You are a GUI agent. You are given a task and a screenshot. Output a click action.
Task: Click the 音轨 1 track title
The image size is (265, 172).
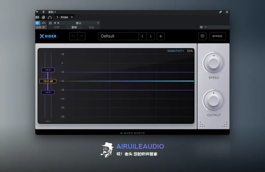52,12
